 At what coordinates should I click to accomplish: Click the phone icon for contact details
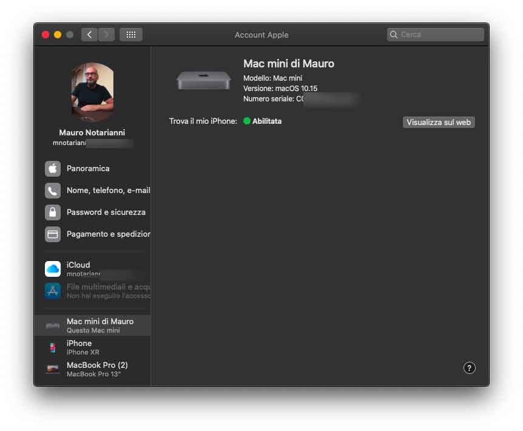click(x=53, y=191)
